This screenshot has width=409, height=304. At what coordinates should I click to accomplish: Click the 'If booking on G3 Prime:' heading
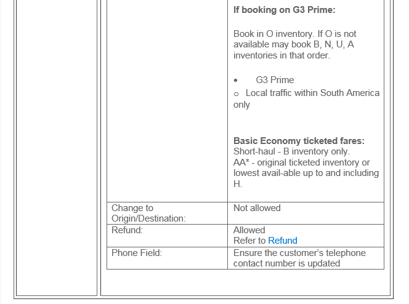point(285,10)
